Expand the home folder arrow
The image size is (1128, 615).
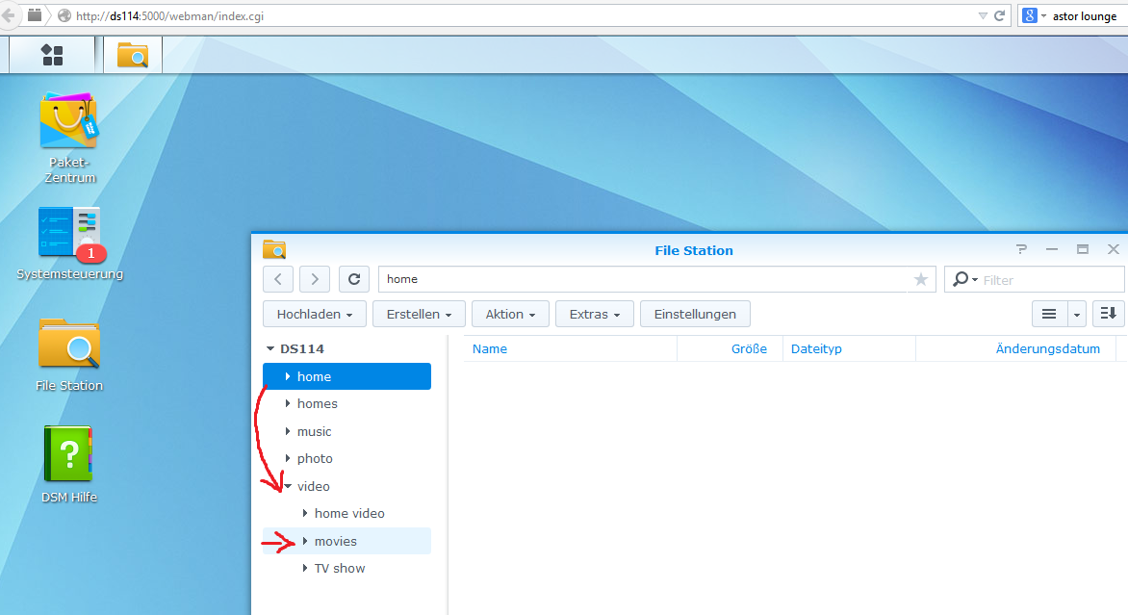point(288,376)
